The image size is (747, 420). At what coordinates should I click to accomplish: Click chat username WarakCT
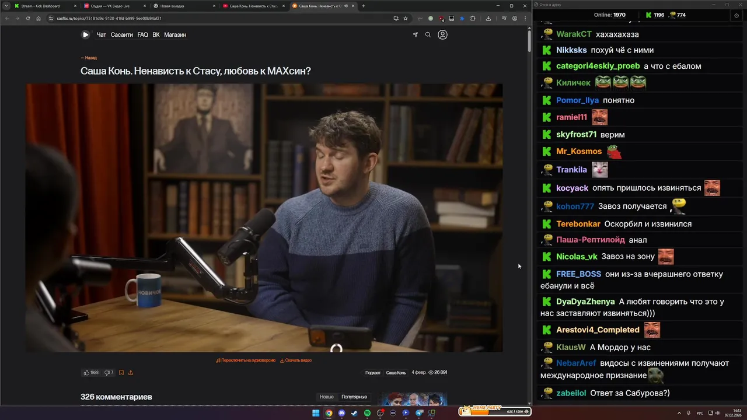point(574,34)
